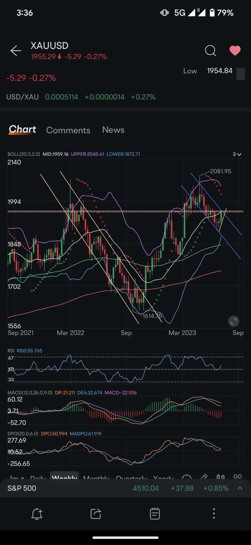This screenshot has width=251, height=545.
Task: Tap the back arrow next to XAUUSD
Action: click(x=16, y=51)
